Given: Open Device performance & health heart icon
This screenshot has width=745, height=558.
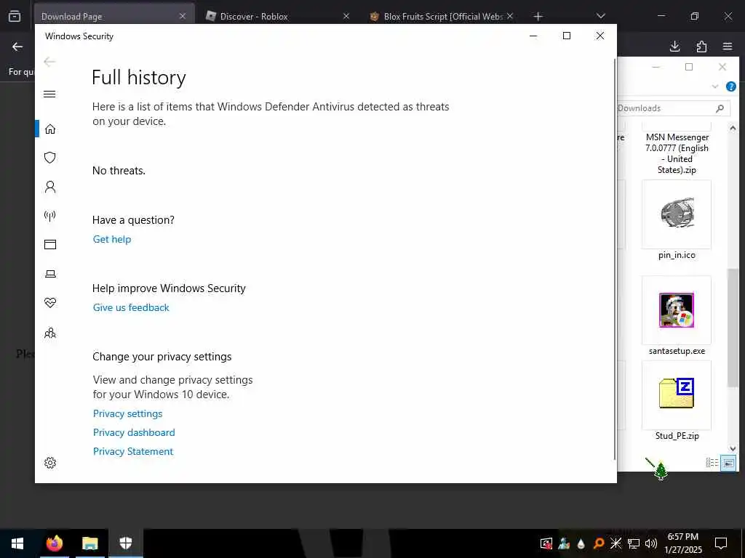Looking at the screenshot, I should coord(50,303).
